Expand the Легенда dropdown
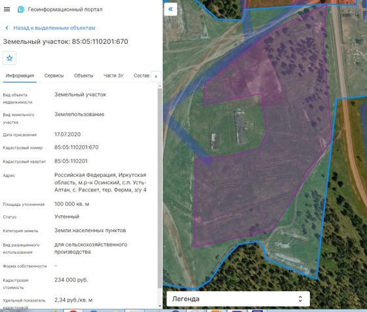 pyautogui.click(x=238, y=299)
